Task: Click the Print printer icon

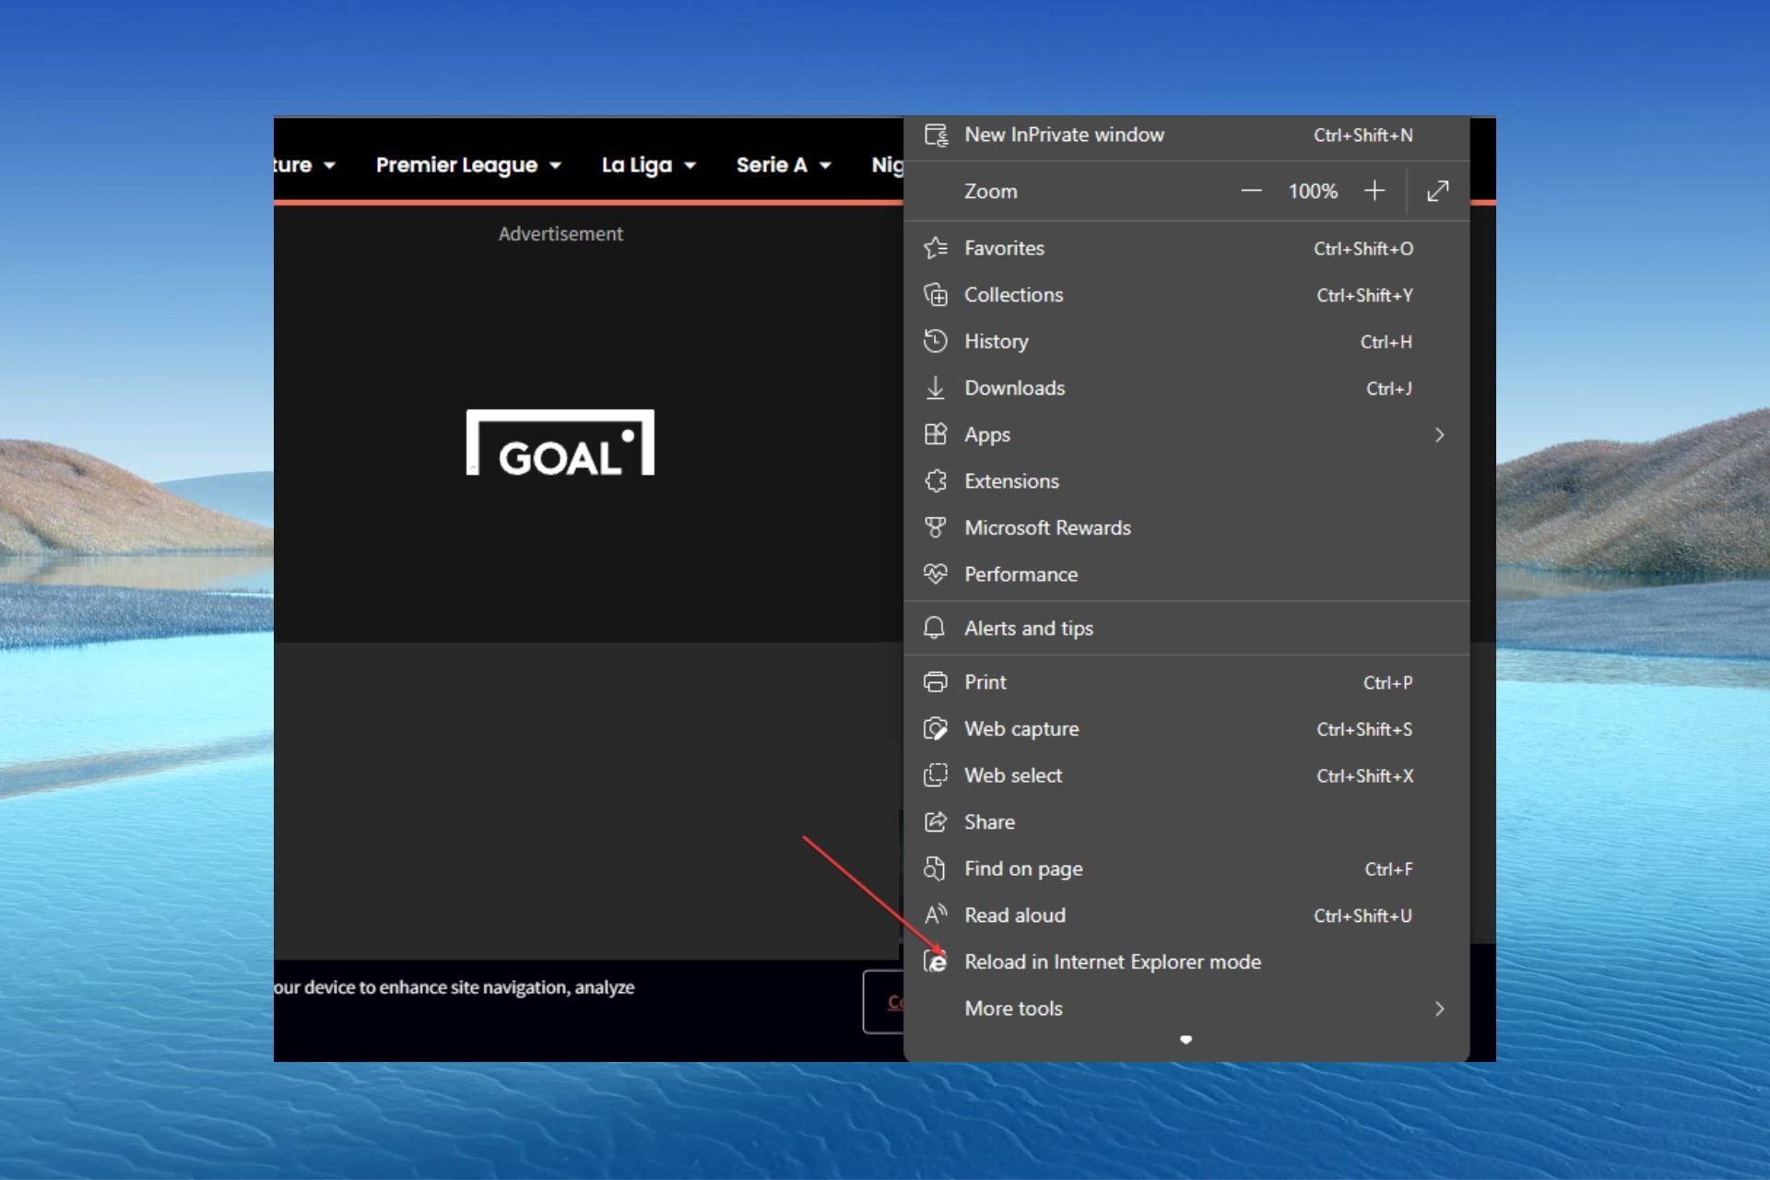Action: coord(936,682)
